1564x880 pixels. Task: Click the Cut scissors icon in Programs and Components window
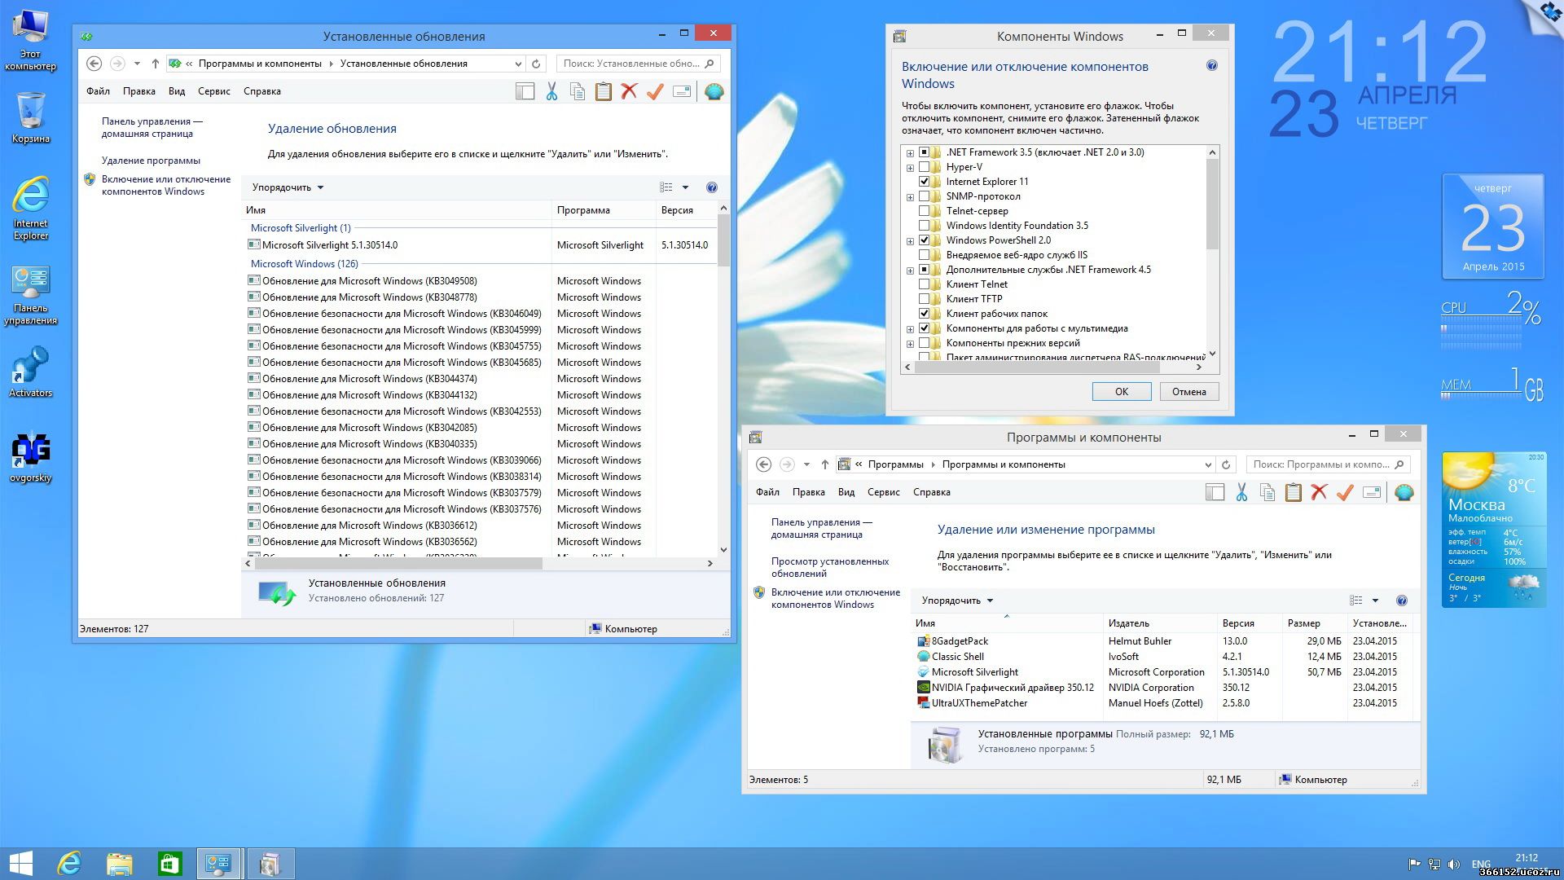pos(1241,492)
